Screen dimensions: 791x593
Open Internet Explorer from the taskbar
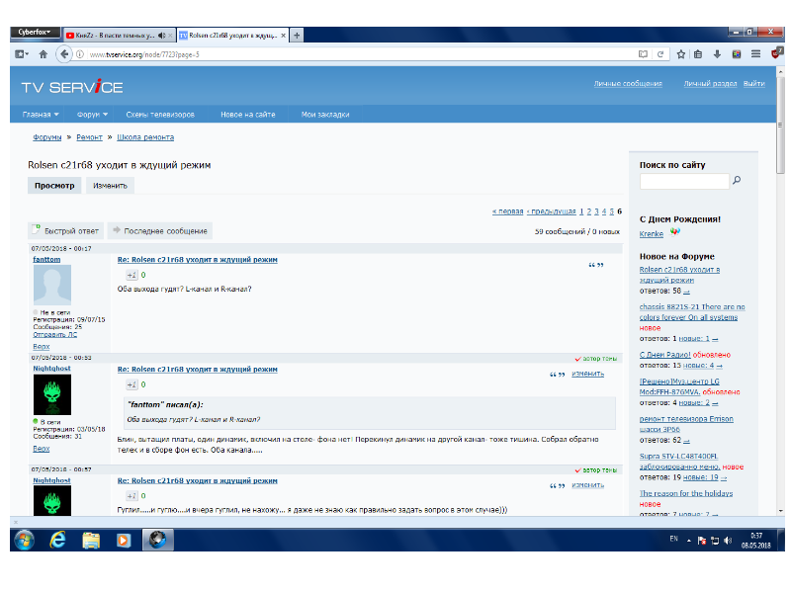click(x=56, y=540)
